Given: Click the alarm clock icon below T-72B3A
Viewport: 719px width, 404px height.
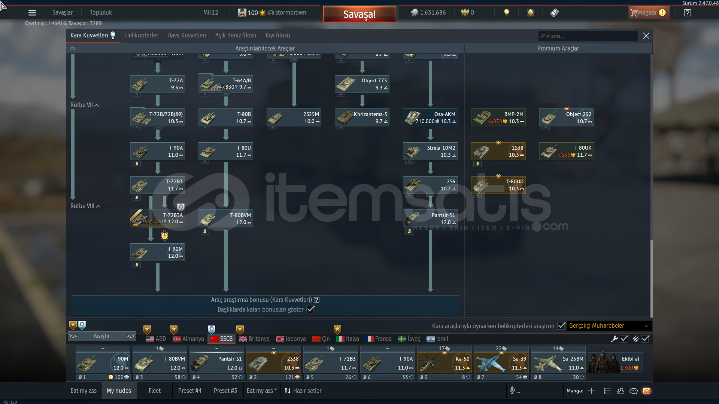Looking at the screenshot, I should [164, 236].
